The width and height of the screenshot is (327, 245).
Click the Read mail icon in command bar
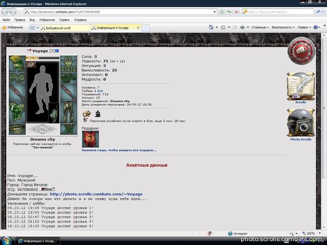click(234, 27)
